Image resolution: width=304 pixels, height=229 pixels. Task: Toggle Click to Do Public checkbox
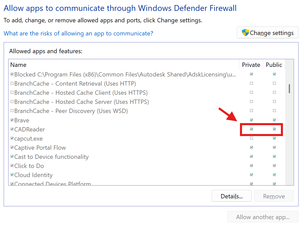tap(274, 166)
